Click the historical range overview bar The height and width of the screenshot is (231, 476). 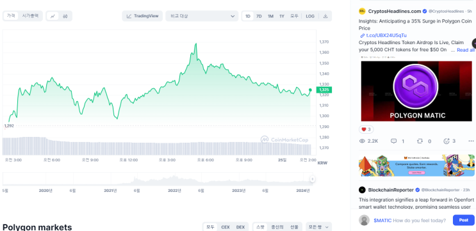click(x=158, y=179)
